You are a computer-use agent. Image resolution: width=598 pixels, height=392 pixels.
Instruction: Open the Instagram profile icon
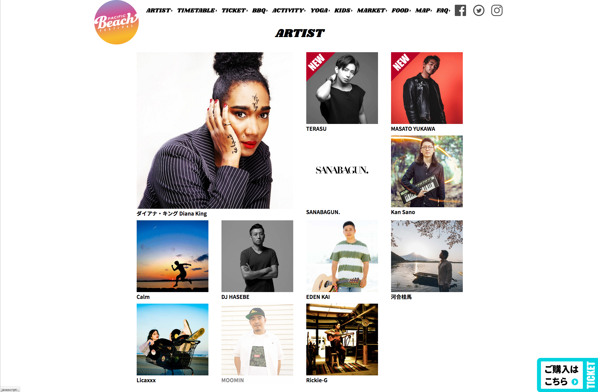coord(497,10)
